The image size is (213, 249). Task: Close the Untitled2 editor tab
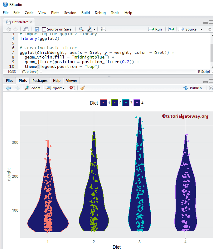(31, 22)
